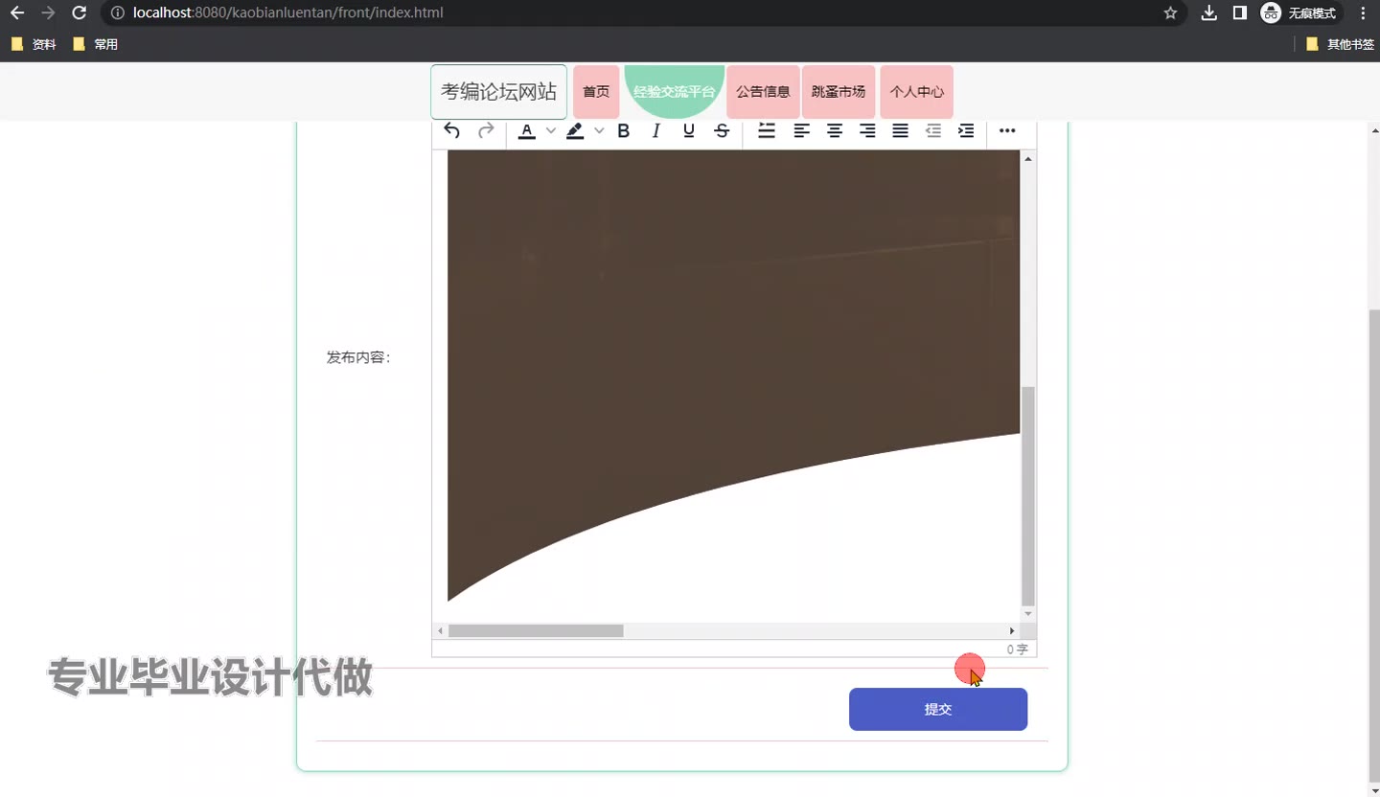The width and height of the screenshot is (1380, 797).
Task: Click the 0 字 word count
Action: click(1018, 649)
